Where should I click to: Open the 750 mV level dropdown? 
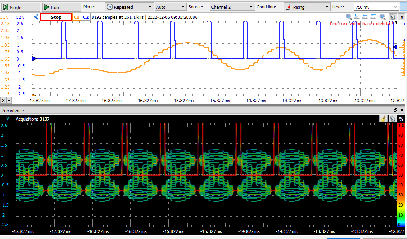pyautogui.click(x=376, y=7)
